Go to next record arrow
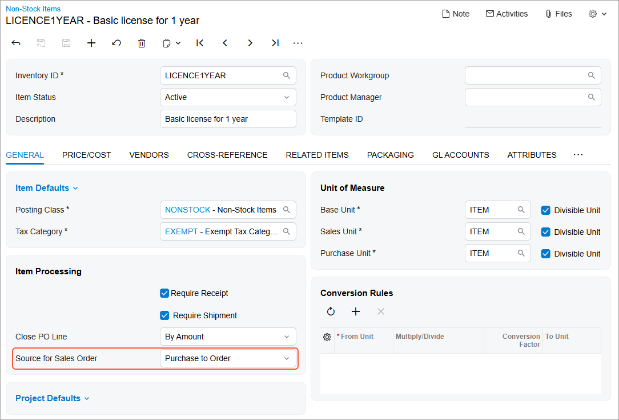This screenshot has height=420, width=619. 250,43
